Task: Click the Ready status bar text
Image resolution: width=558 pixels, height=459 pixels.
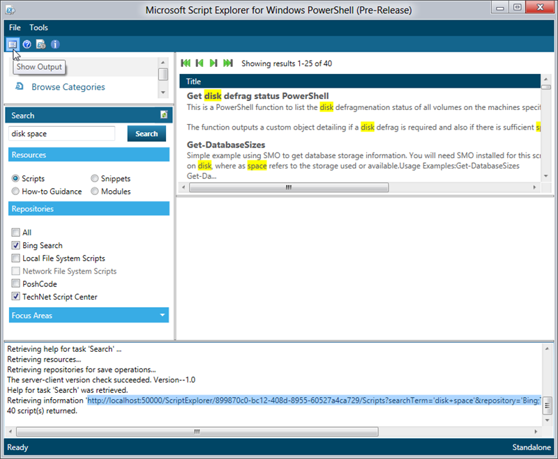Action: click(x=17, y=447)
